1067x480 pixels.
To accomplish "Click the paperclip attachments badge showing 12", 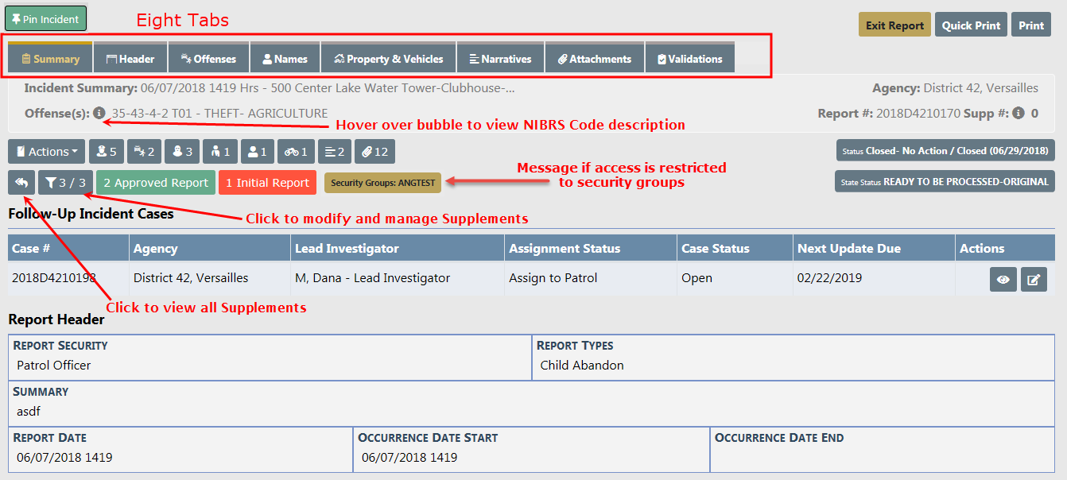I will (374, 152).
